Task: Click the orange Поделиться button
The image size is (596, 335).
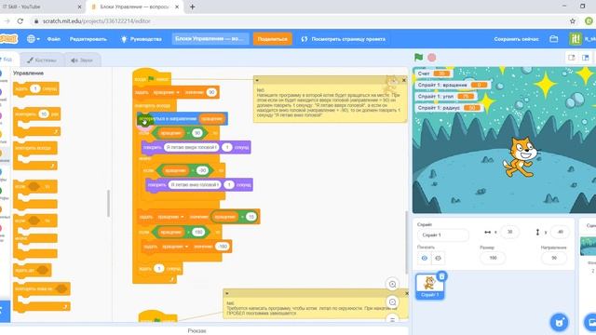Action: pos(272,39)
